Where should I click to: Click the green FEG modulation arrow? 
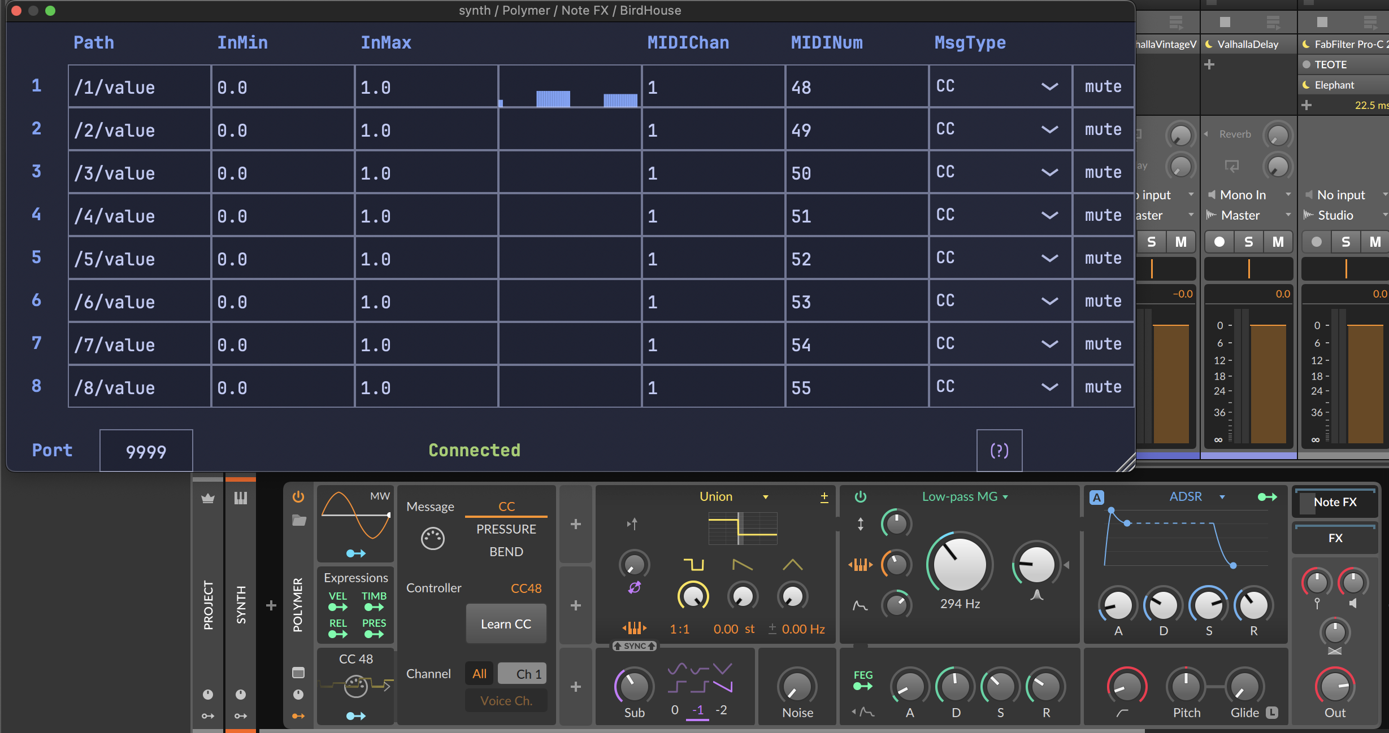pos(863,686)
